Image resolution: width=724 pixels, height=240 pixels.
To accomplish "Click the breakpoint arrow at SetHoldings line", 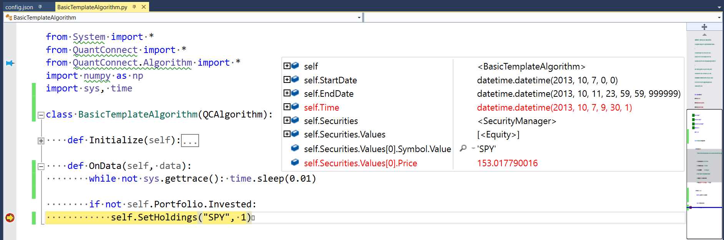I will [10, 218].
